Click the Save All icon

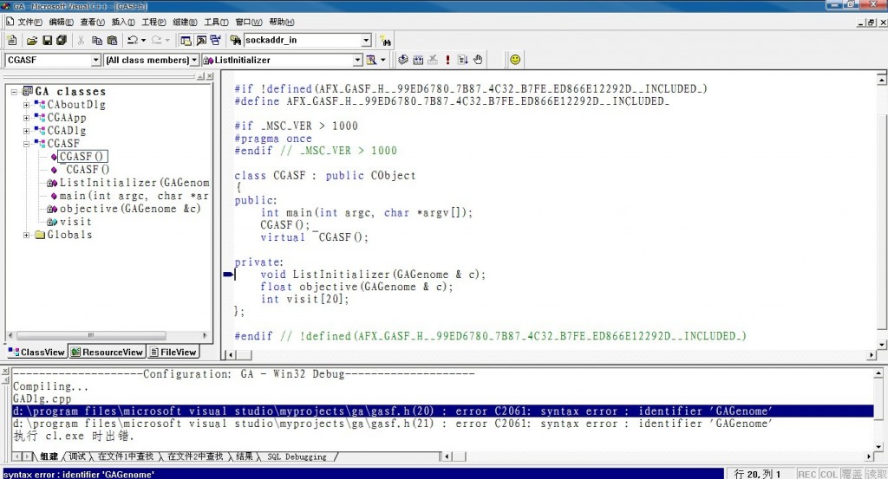tap(62, 40)
